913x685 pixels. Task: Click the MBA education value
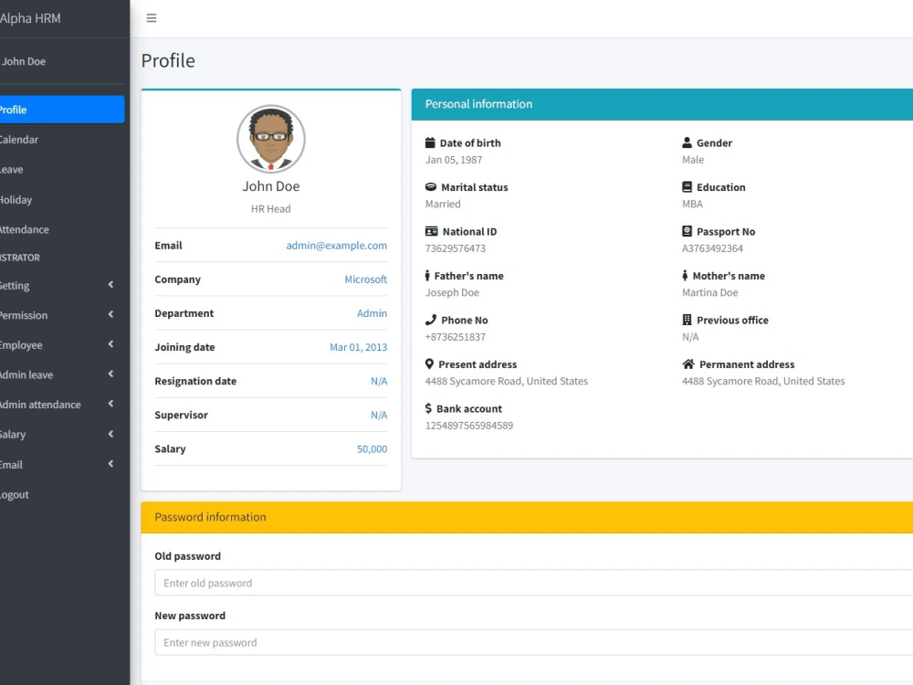click(x=692, y=204)
